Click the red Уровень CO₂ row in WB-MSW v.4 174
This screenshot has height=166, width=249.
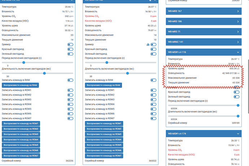pyautogui.click(x=204, y=150)
